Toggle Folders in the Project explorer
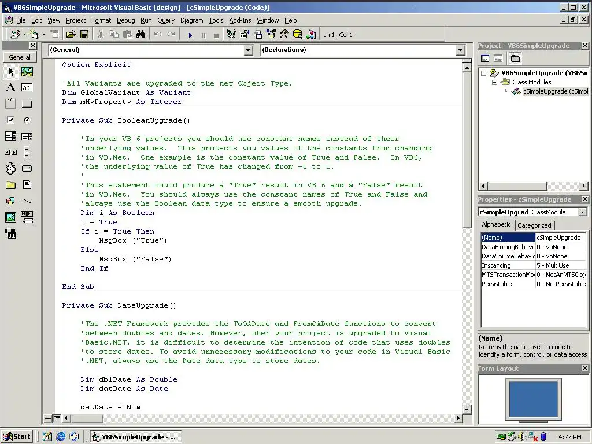The width and height of the screenshot is (592, 444). (x=515, y=58)
